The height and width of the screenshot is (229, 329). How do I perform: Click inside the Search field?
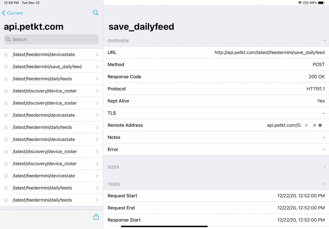coord(51,39)
